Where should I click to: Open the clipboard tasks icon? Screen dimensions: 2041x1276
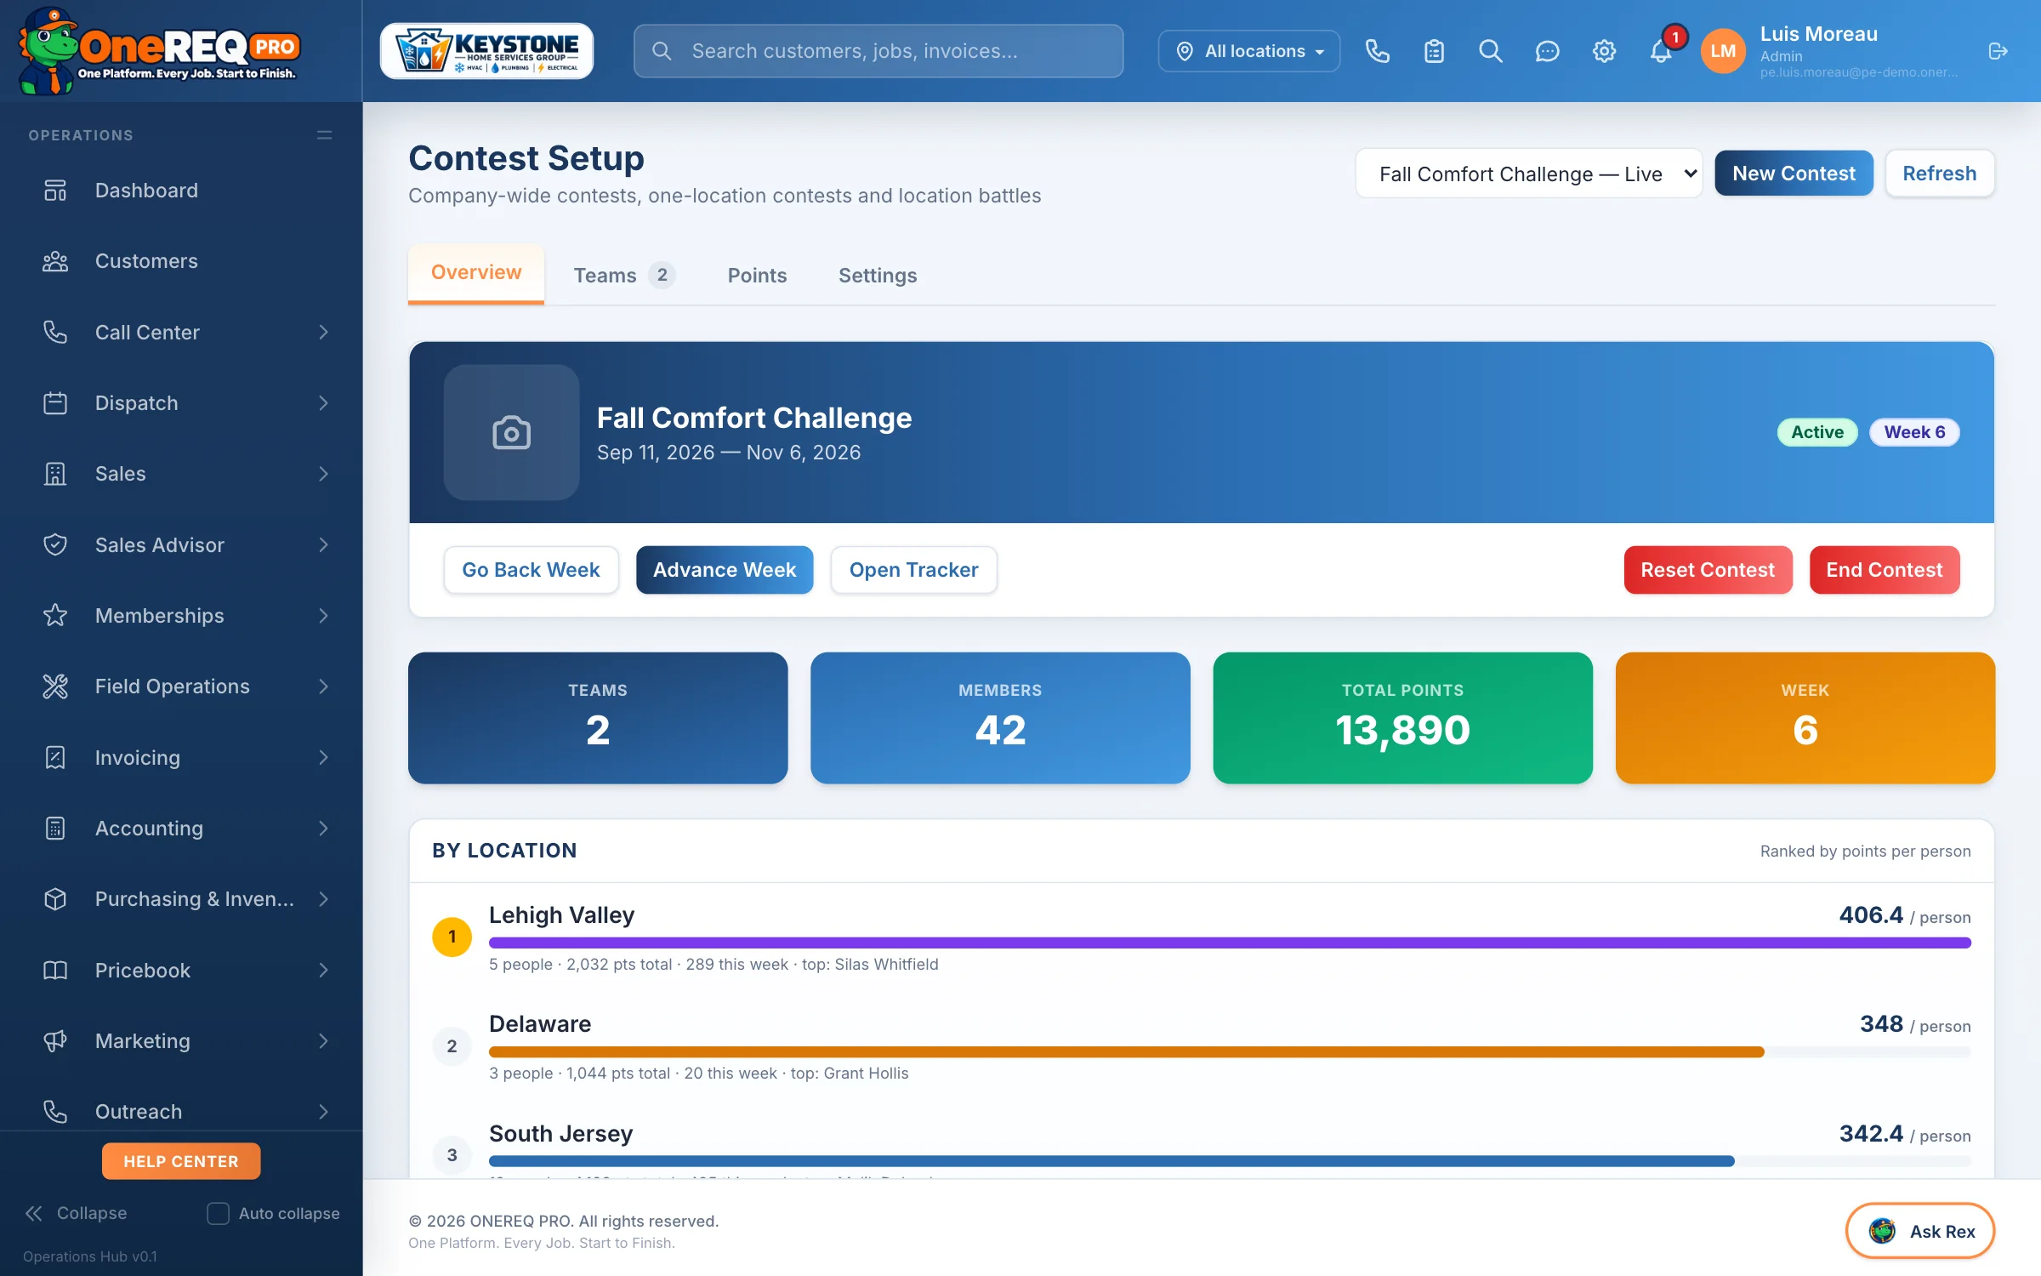[1434, 51]
